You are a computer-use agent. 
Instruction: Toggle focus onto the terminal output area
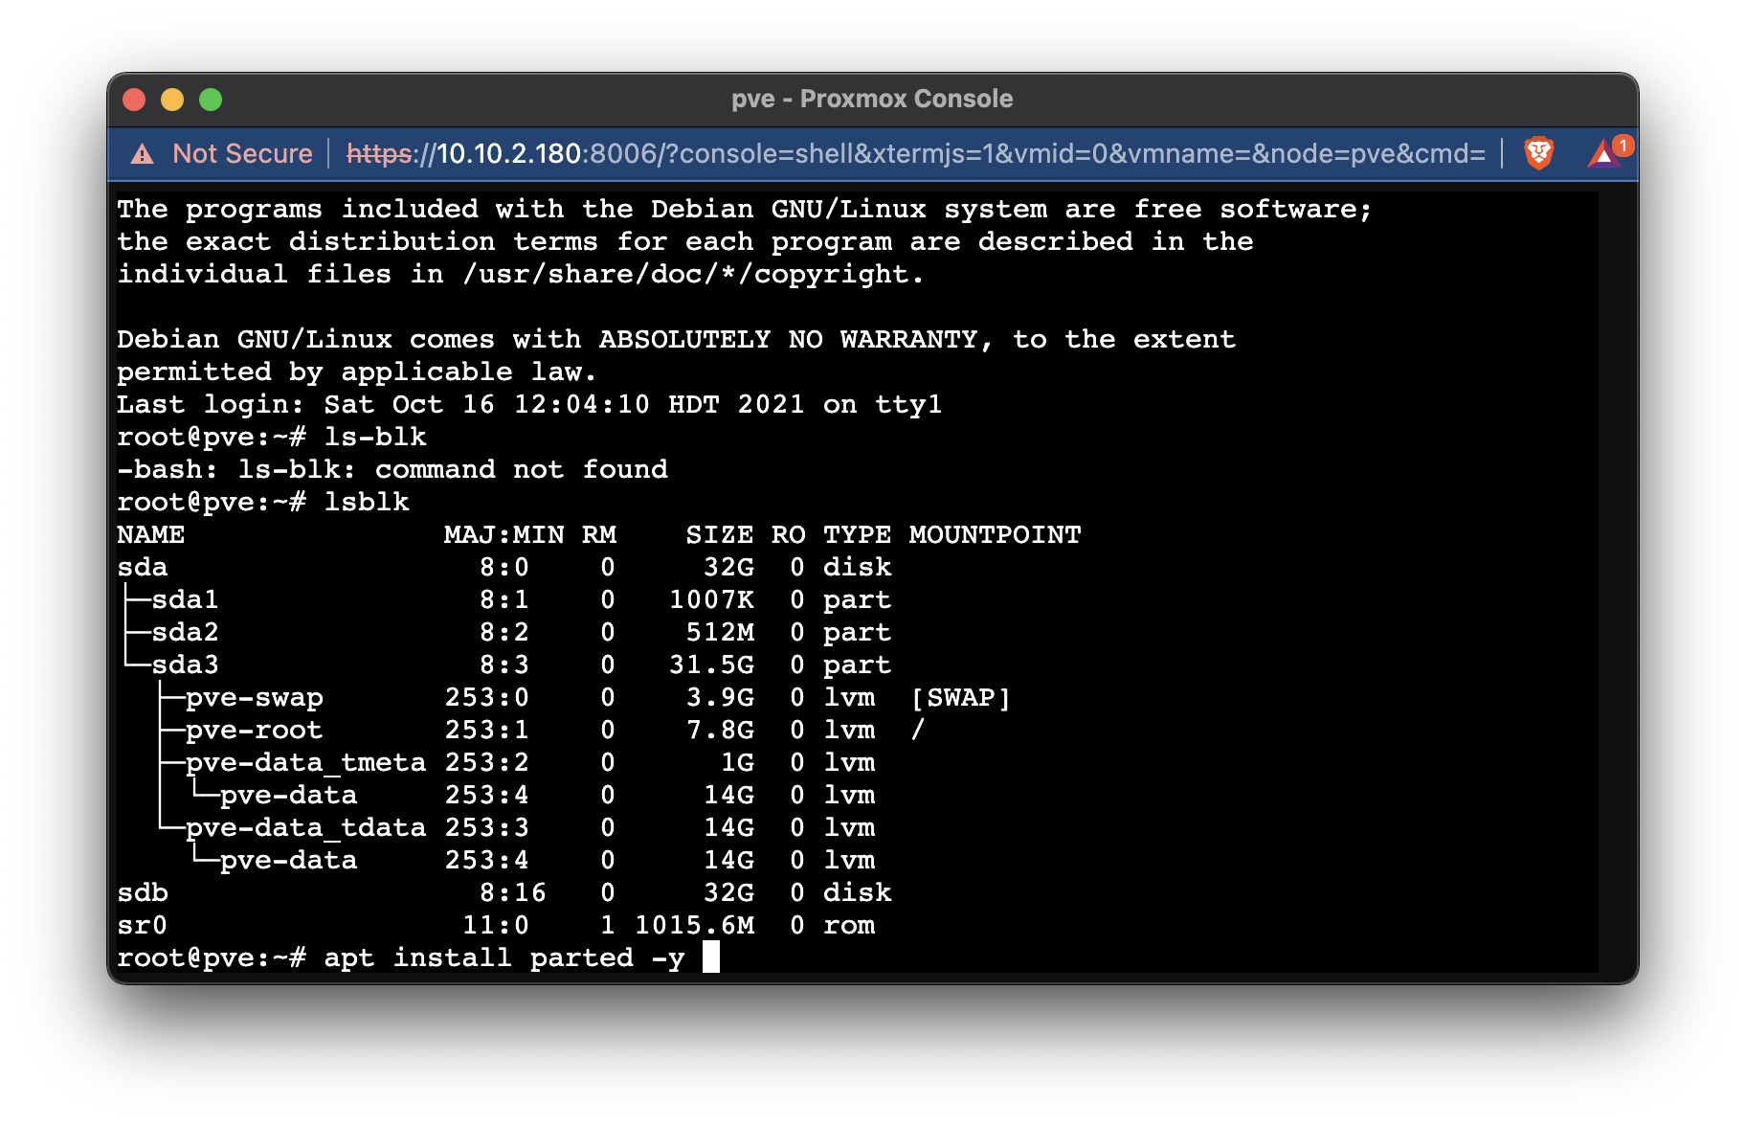tap(862, 574)
